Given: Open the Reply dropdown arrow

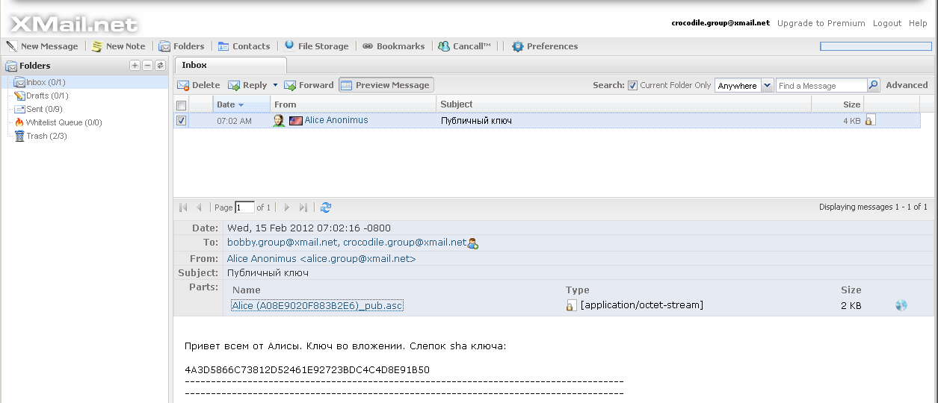Looking at the screenshot, I should tap(275, 85).
